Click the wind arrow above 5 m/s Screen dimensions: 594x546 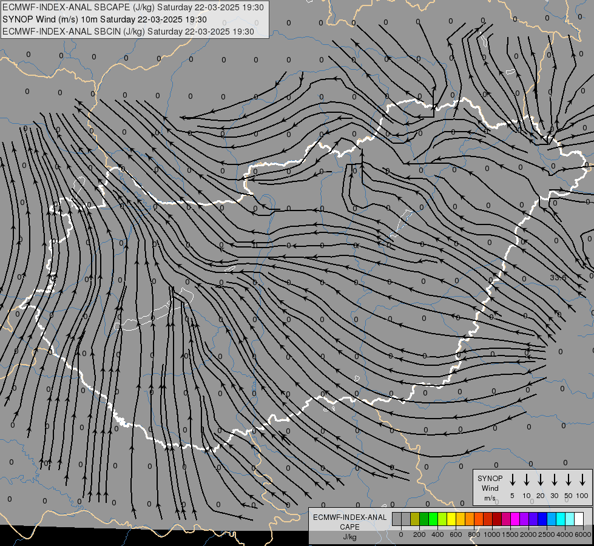click(512, 480)
